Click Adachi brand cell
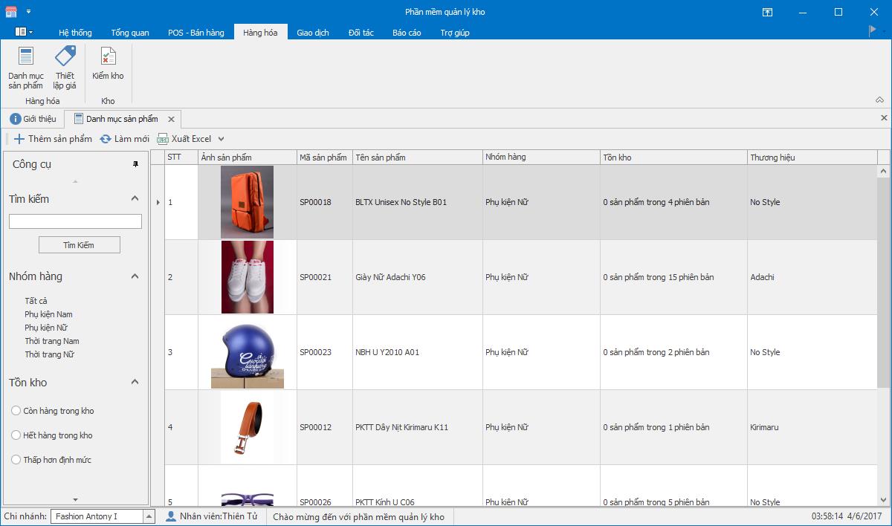892x526 pixels. tap(812, 277)
